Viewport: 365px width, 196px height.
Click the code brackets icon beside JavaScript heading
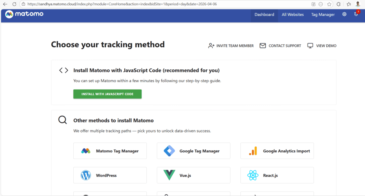(x=64, y=70)
